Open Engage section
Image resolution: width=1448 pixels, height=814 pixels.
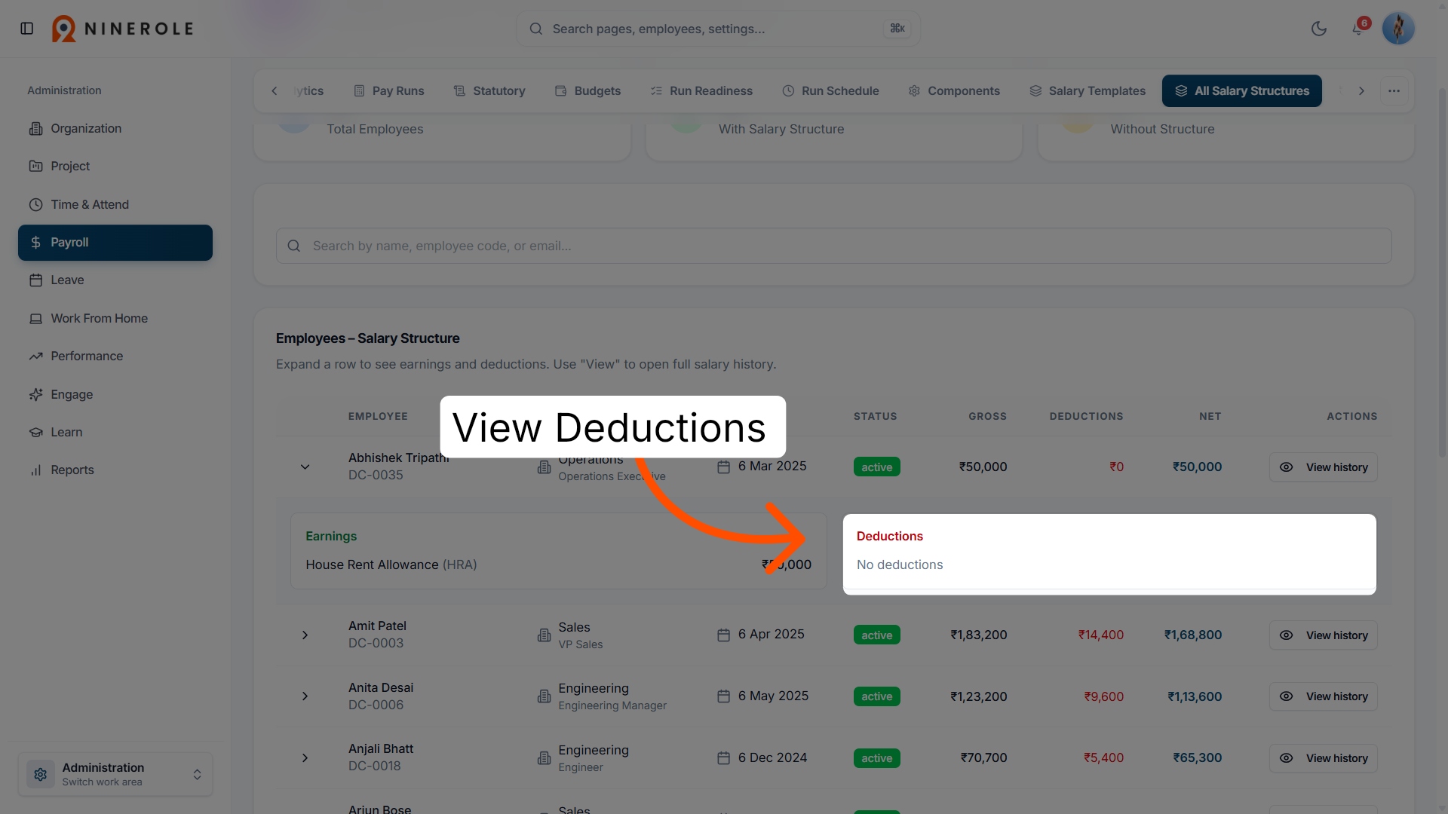coord(115,394)
